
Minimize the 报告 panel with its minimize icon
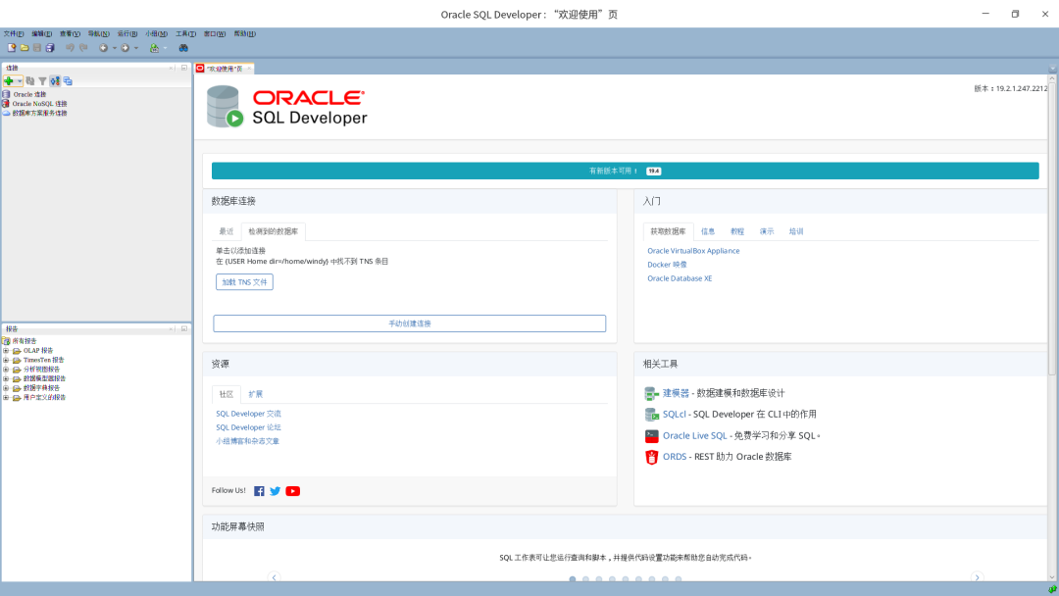coord(184,328)
